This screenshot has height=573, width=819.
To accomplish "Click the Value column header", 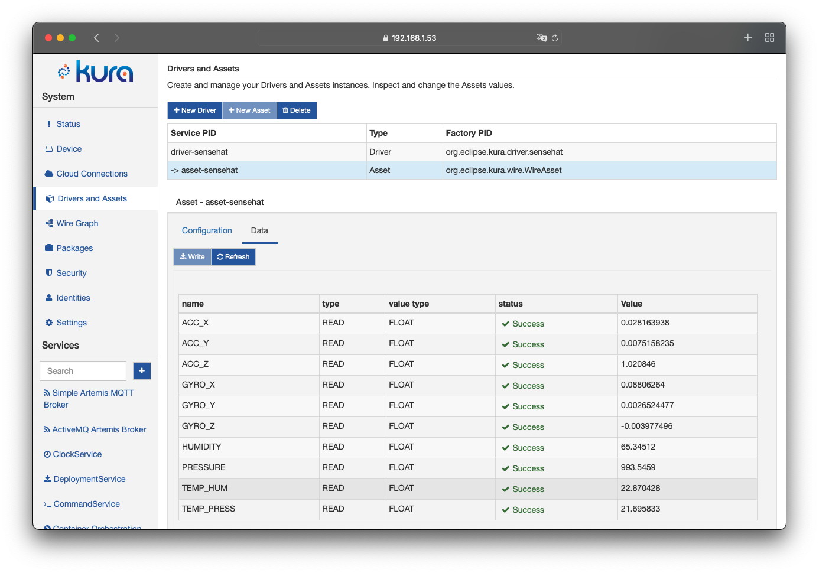I will (631, 304).
